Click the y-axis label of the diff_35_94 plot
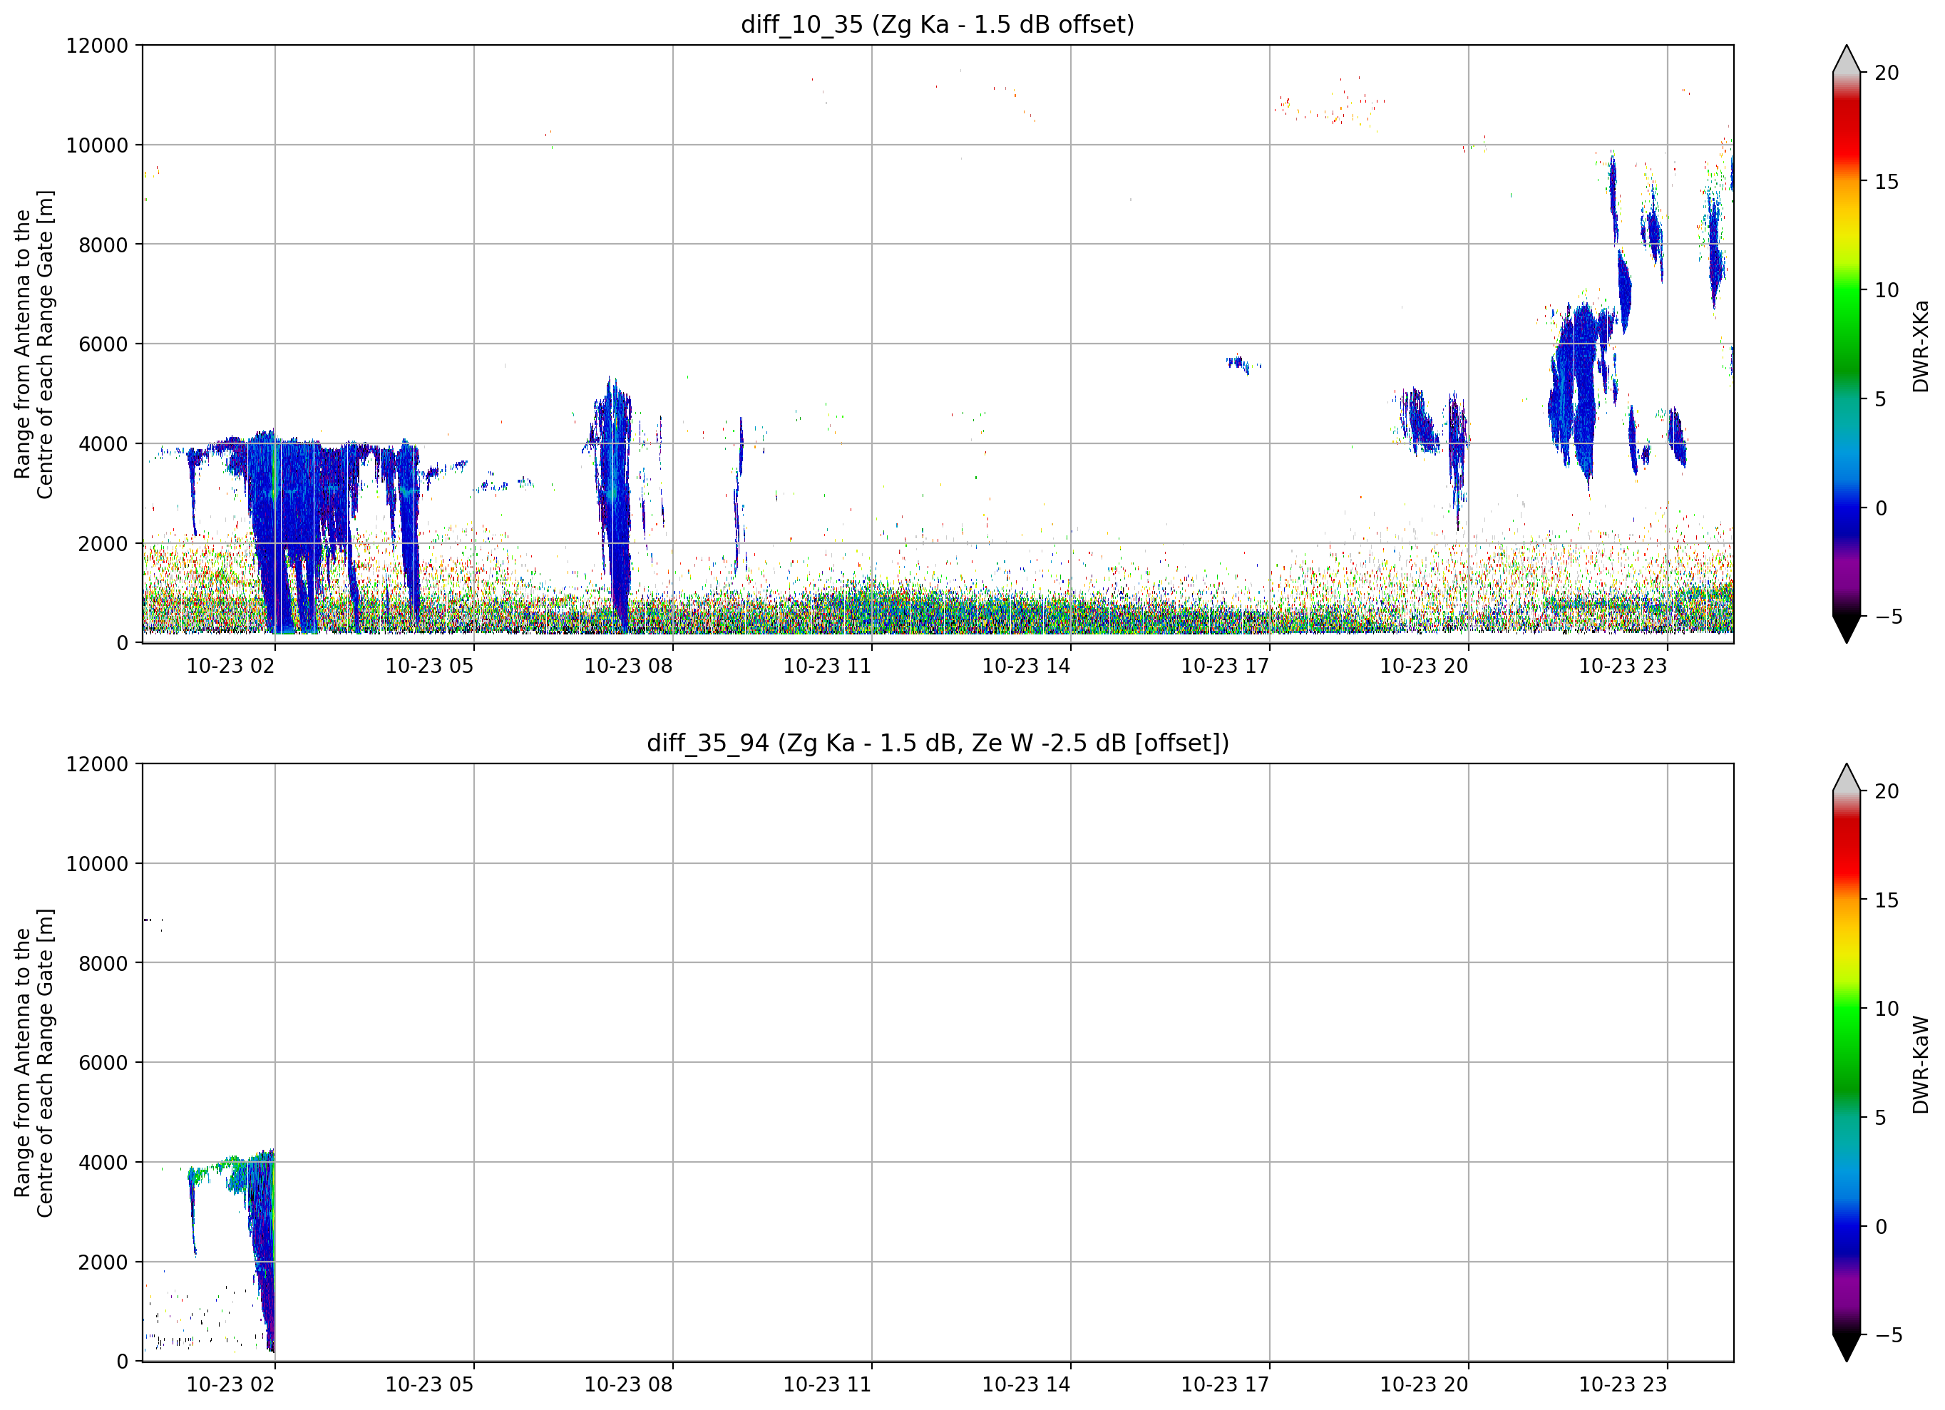 (x=34, y=1063)
